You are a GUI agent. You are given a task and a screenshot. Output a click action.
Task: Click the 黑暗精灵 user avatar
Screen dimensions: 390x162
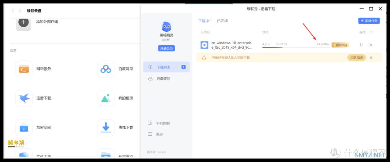[x=166, y=26]
